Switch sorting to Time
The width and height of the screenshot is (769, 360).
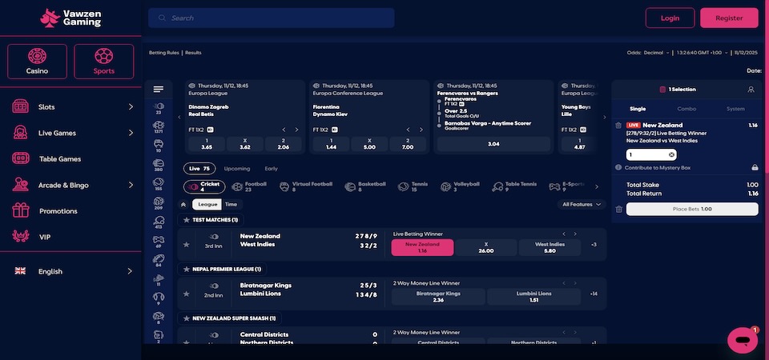[231, 205]
